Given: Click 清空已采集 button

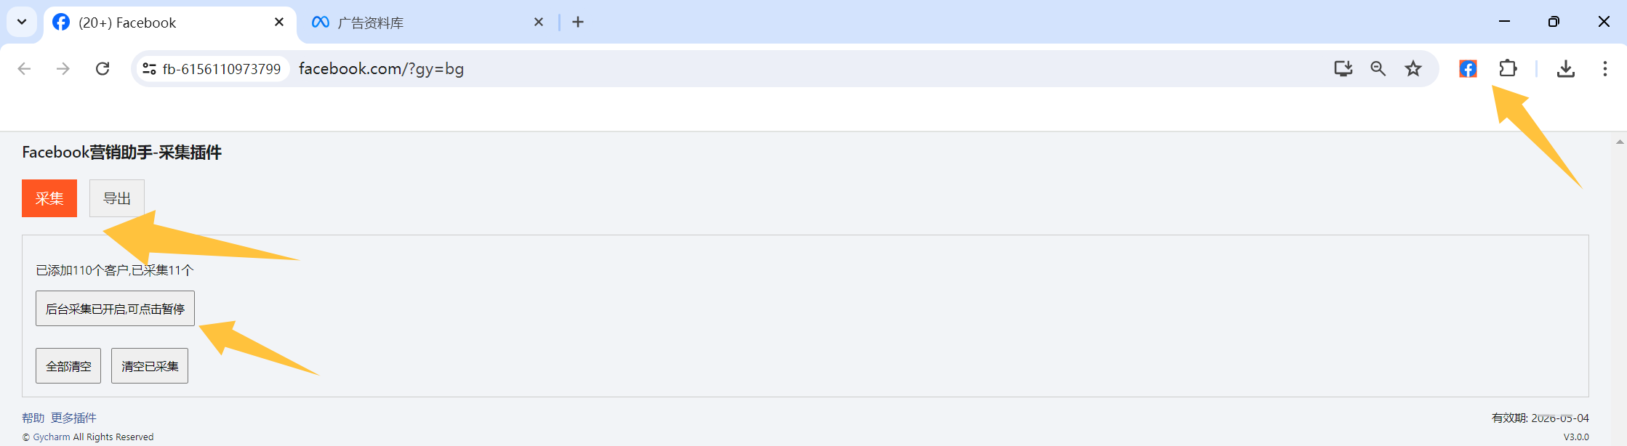Looking at the screenshot, I should coord(150,366).
